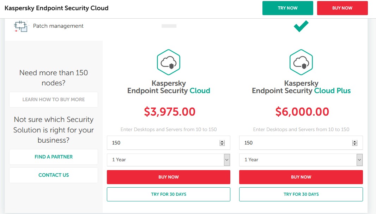Image resolution: width=376 pixels, height=214 pixels.
Task: Open the FIND A PARTNER link
Action: tap(54, 157)
